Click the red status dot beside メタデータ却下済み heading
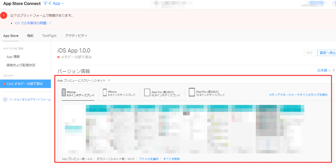 click(58, 57)
